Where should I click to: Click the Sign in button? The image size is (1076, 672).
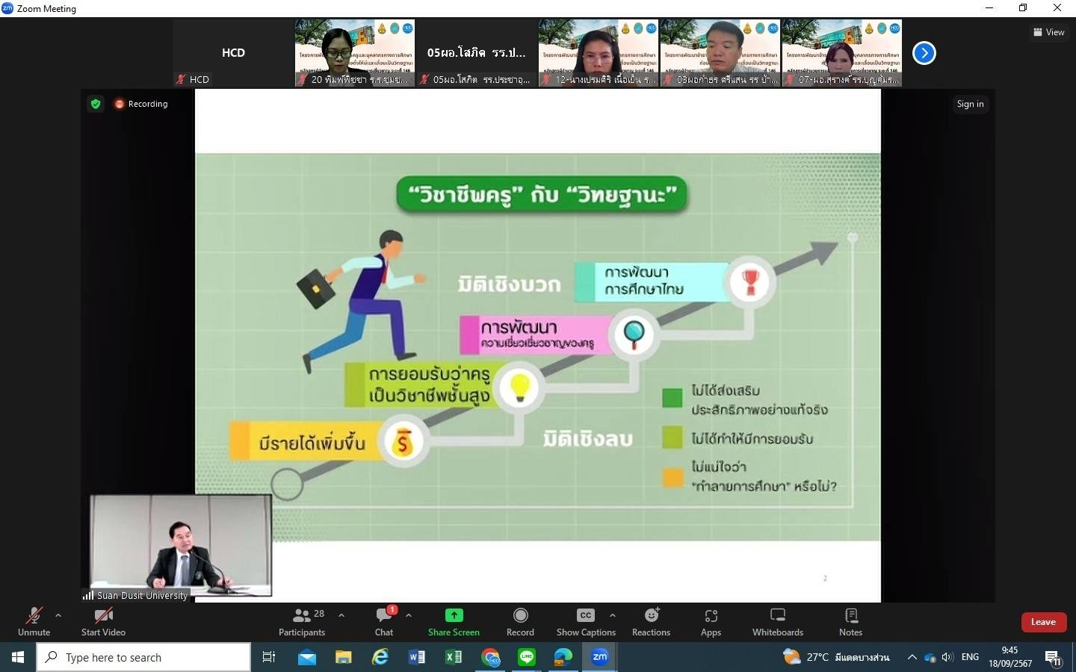970,104
